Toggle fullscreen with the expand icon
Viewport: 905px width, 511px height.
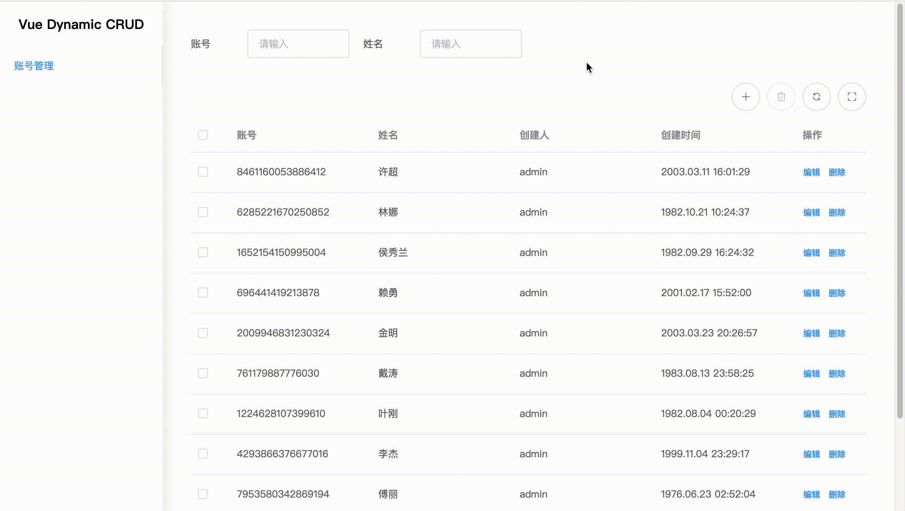tap(852, 97)
